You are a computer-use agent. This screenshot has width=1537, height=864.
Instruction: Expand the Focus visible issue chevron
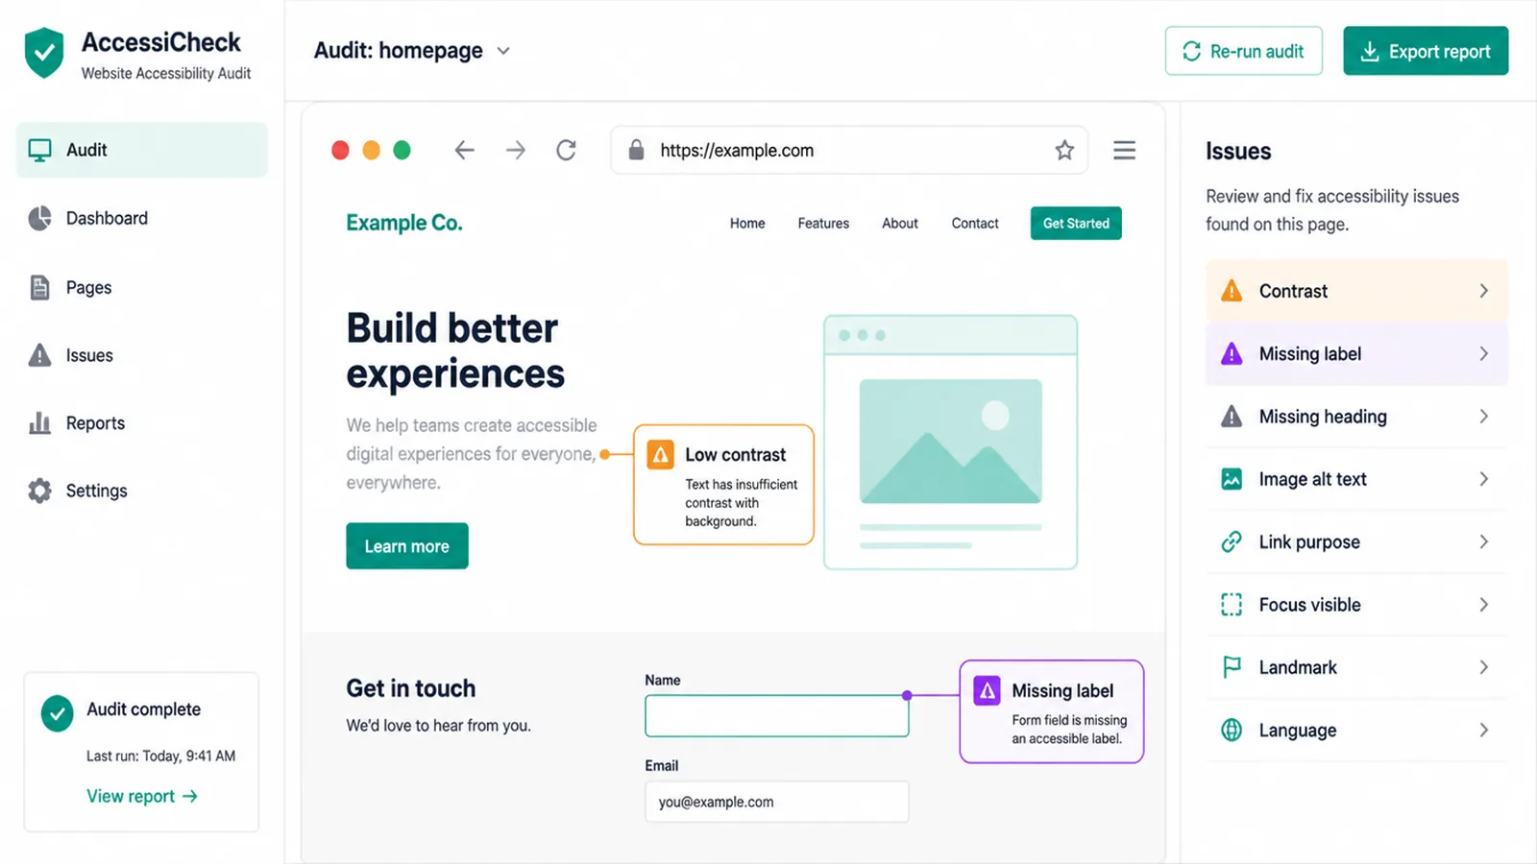click(1483, 605)
